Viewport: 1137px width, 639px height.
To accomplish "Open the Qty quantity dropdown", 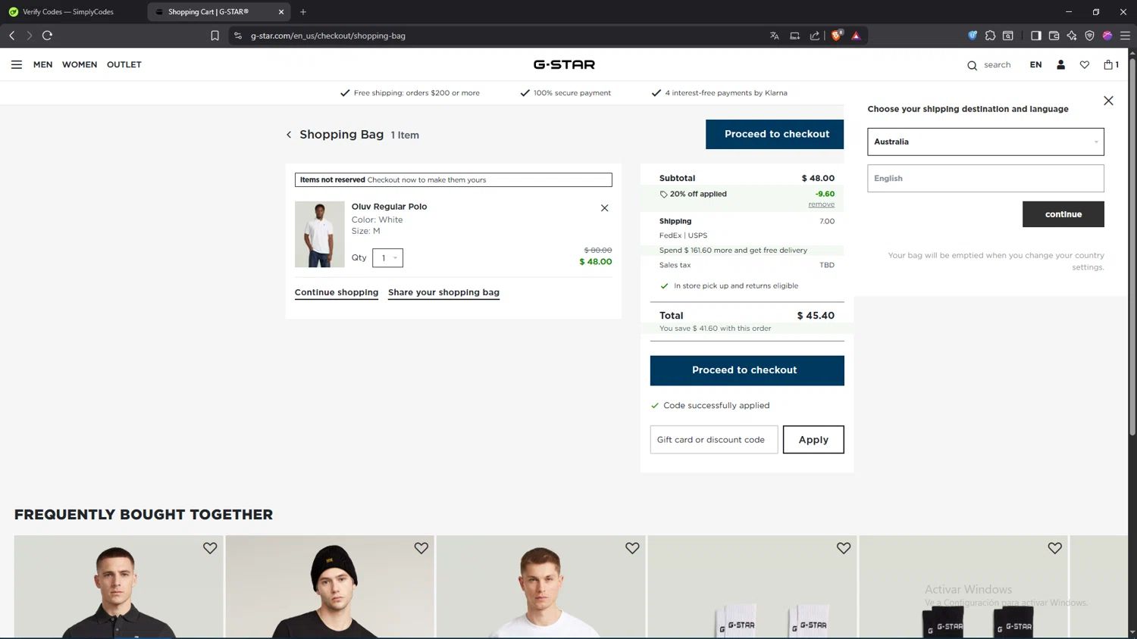I will tap(387, 258).
